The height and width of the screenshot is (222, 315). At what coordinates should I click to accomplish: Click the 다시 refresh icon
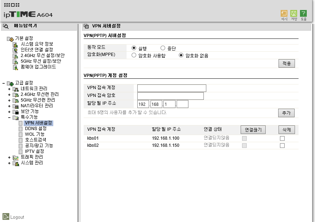(284, 14)
